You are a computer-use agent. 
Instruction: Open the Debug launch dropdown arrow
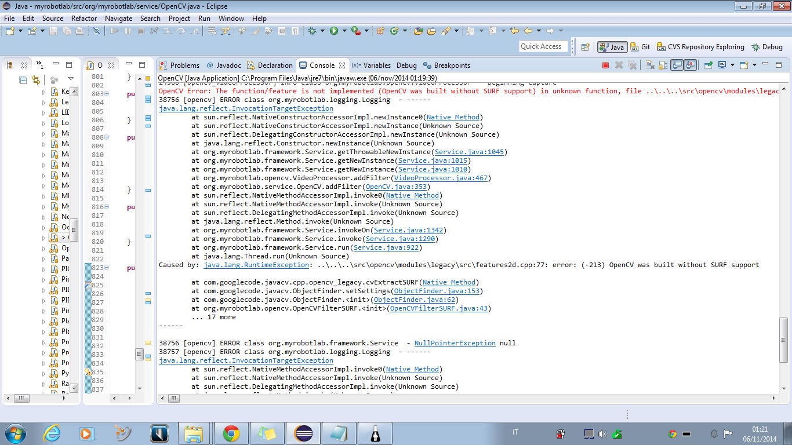coord(322,31)
